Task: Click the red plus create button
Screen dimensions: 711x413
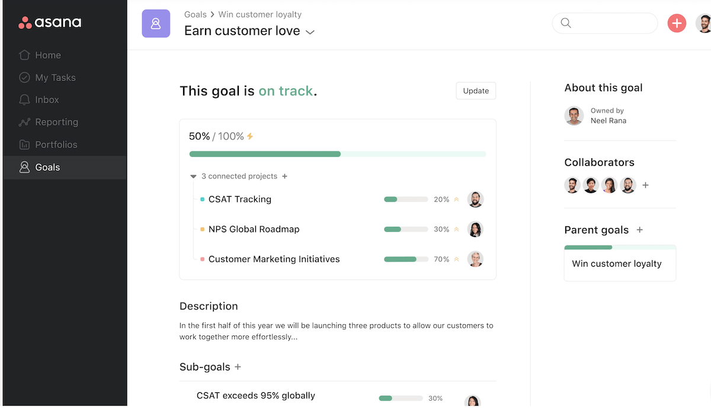Action: tap(677, 23)
